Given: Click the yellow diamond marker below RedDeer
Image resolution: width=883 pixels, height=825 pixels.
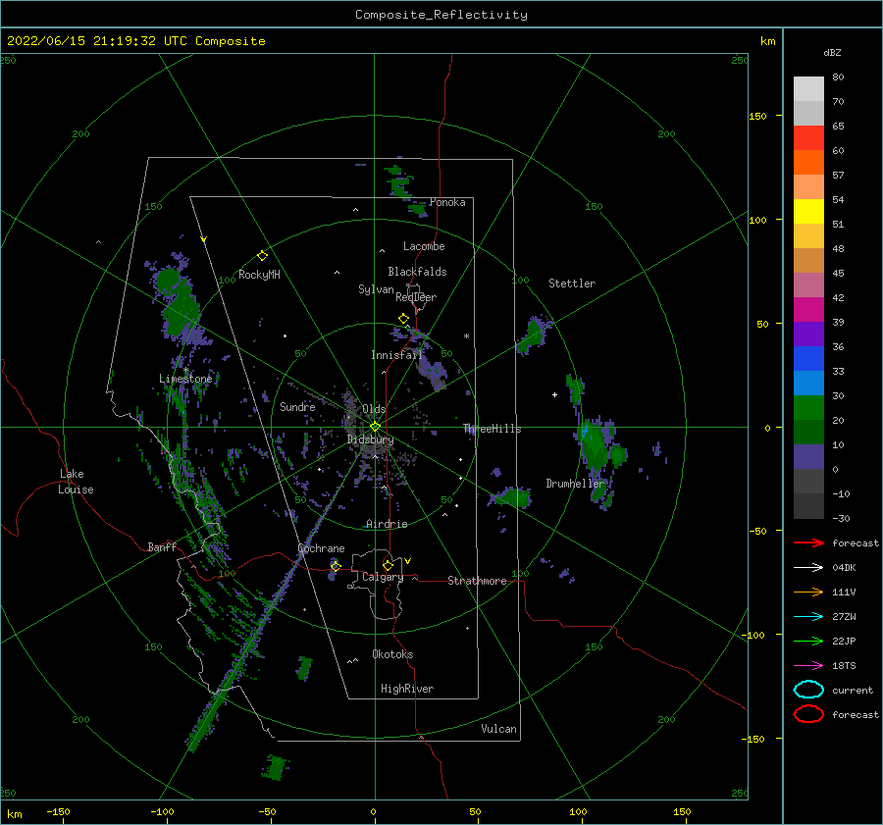Looking at the screenshot, I should [403, 319].
